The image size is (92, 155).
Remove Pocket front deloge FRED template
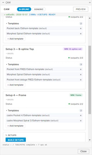pos(81,80)
